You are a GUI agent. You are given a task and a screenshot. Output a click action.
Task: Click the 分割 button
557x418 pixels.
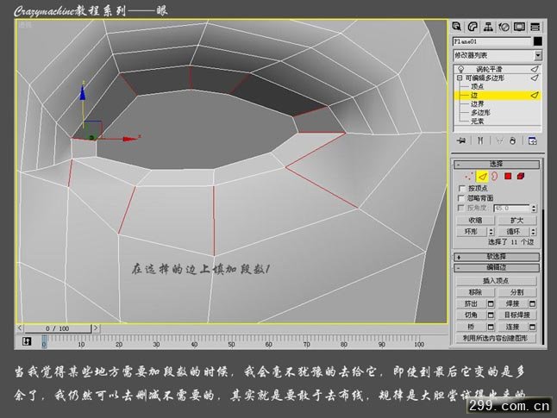(x=516, y=293)
